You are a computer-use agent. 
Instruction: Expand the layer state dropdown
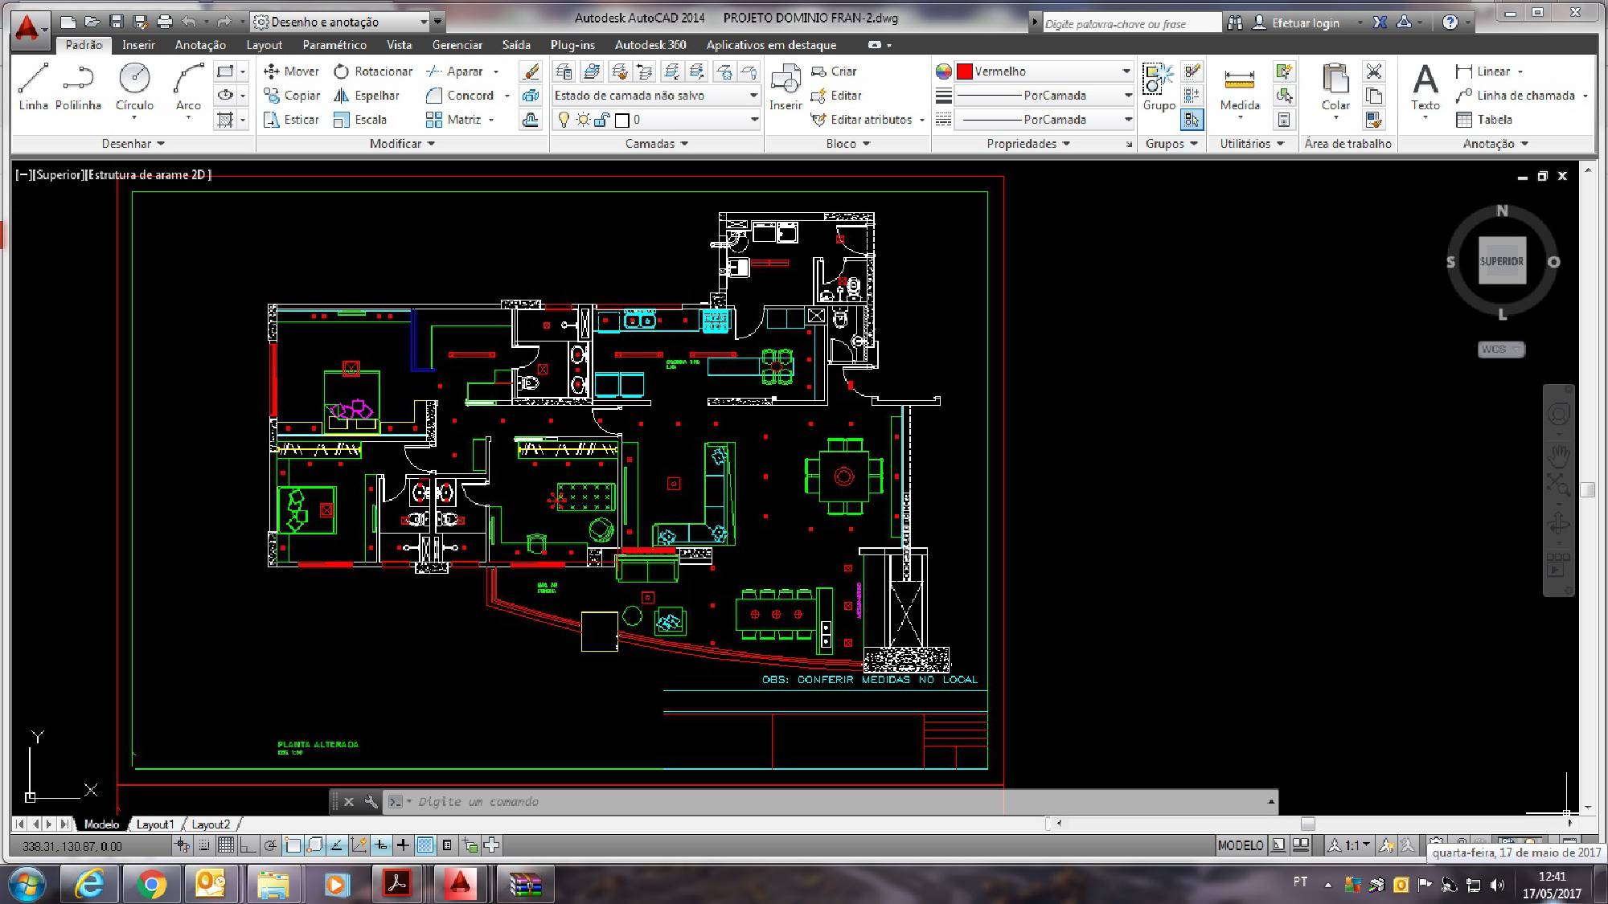click(x=753, y=96)
